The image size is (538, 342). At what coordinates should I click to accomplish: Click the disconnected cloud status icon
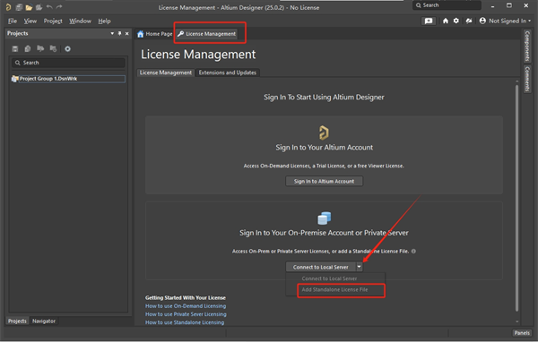pyautogui.click(x=469, y=21)
